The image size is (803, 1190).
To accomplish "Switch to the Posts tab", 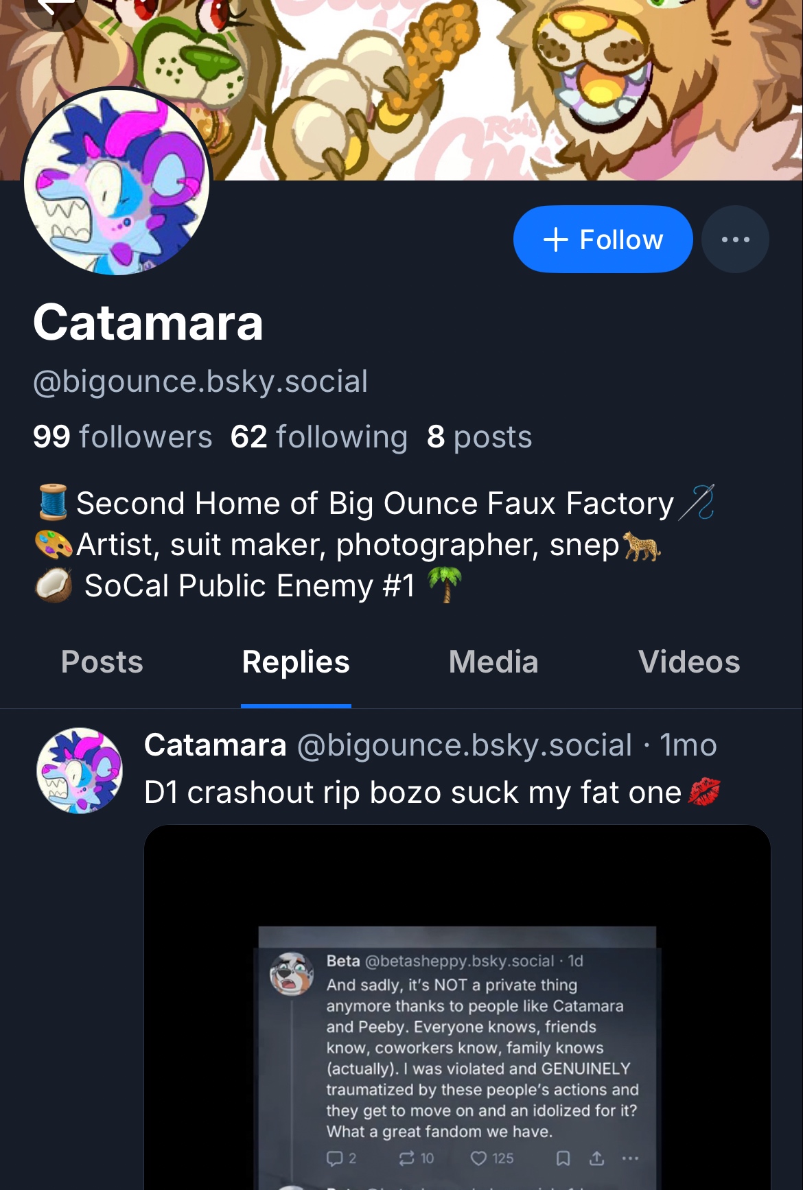I will point(102,662).
